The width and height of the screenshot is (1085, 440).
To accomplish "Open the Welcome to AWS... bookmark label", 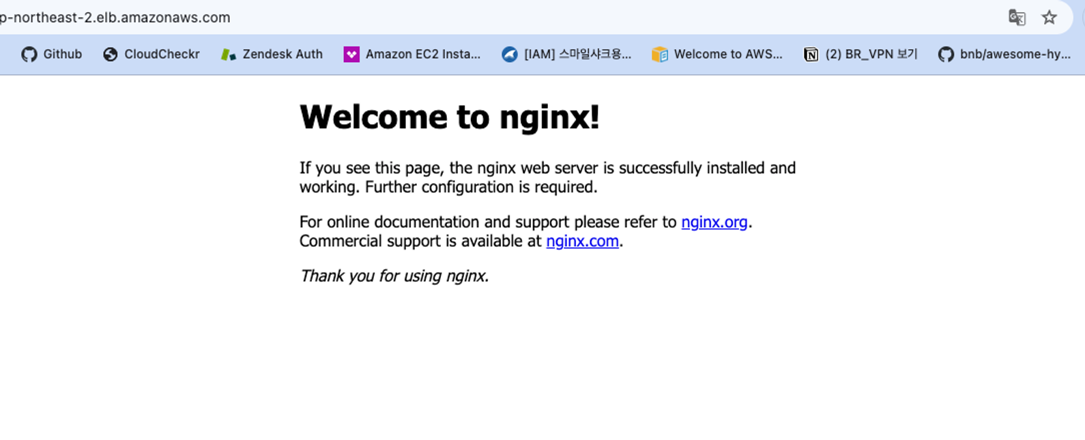I will click(x=728, y=55).
